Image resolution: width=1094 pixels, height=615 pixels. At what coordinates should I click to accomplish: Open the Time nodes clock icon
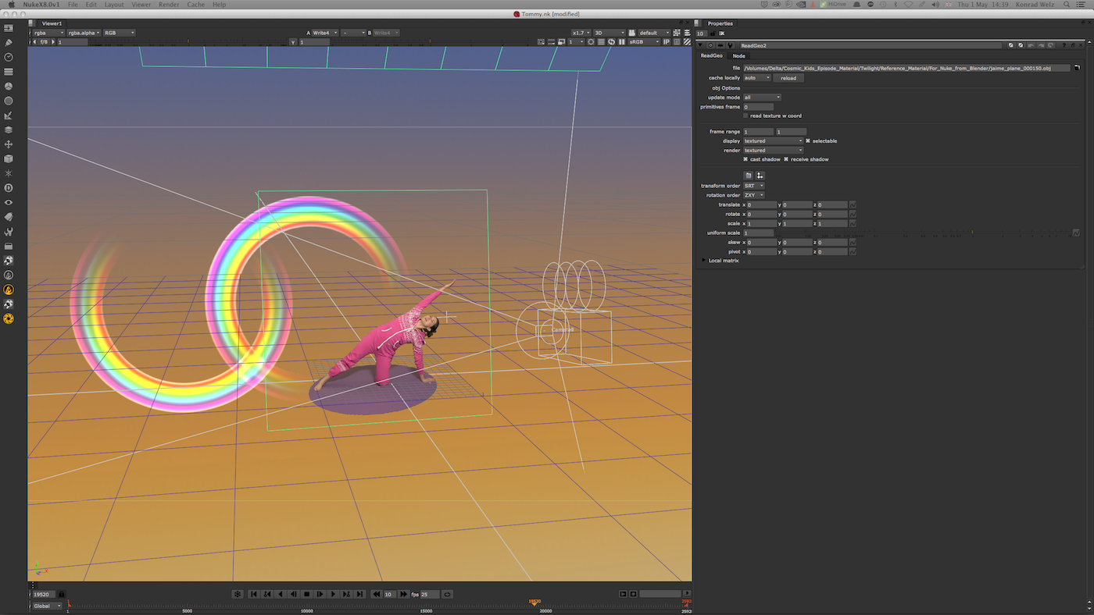9,57
